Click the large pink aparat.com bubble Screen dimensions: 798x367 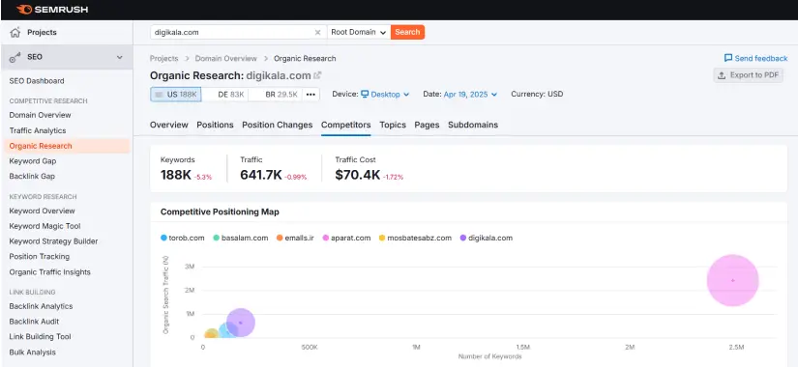(x=733, y=281)
